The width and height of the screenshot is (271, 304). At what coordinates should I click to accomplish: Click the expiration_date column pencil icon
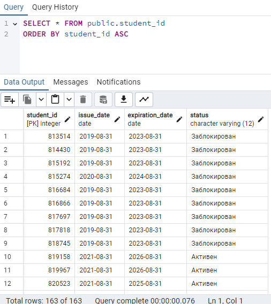[x=179, y=119]
